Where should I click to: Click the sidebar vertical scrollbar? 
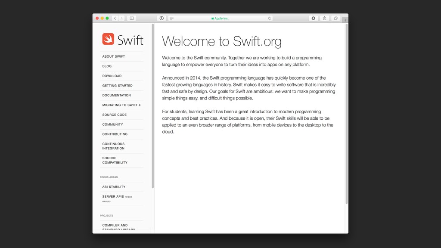[153, 106]
